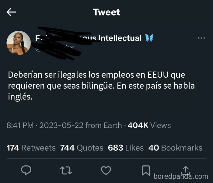Viewport: 213px width, 183px height.
Task: Go back using the left arrow
Action: click(x=11, y=12)
